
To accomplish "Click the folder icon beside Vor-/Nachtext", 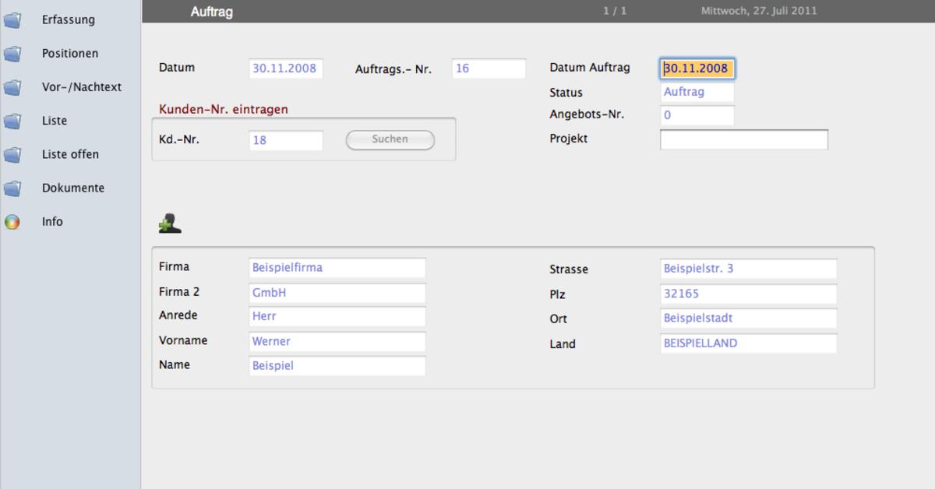I will point(12,87).
